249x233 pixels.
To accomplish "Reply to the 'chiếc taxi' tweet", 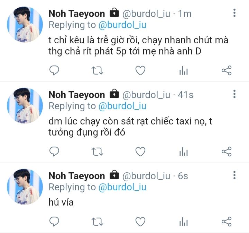I will click(54, 152).
